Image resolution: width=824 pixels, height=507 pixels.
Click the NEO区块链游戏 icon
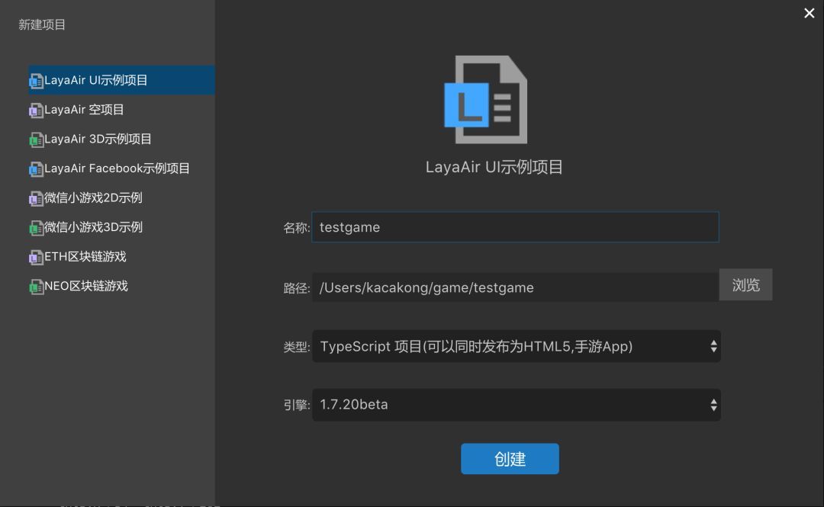coord(36,286)
